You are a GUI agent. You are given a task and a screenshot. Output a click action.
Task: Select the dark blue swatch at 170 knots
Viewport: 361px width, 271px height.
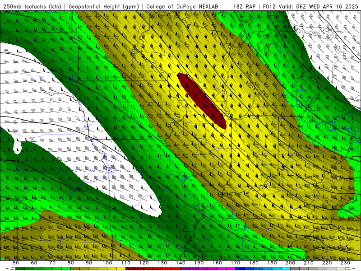coord(240,268)
